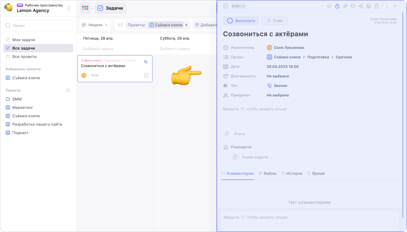407x232 pixels.
Task: Mark the task card complete with its checkmark
Action: [x=146, y=75]
